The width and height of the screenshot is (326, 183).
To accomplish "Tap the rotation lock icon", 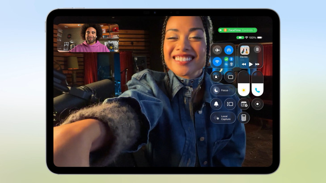I will pyautogui.click(x=216, y=77).
